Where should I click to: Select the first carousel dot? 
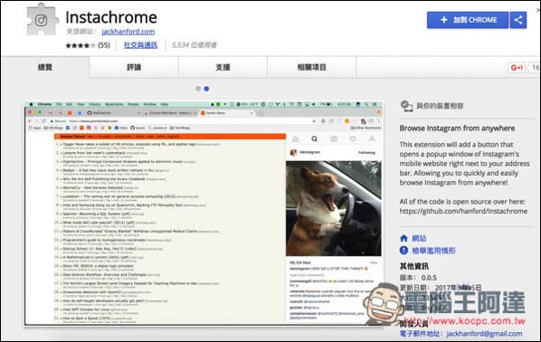point(198,89)
